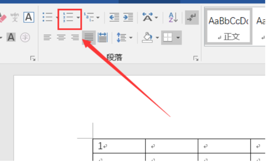Image resolution: width=276 pixels, height=167 pixels.
Task: Open the numbering list dropdown arrow
Action: point(78,17)
